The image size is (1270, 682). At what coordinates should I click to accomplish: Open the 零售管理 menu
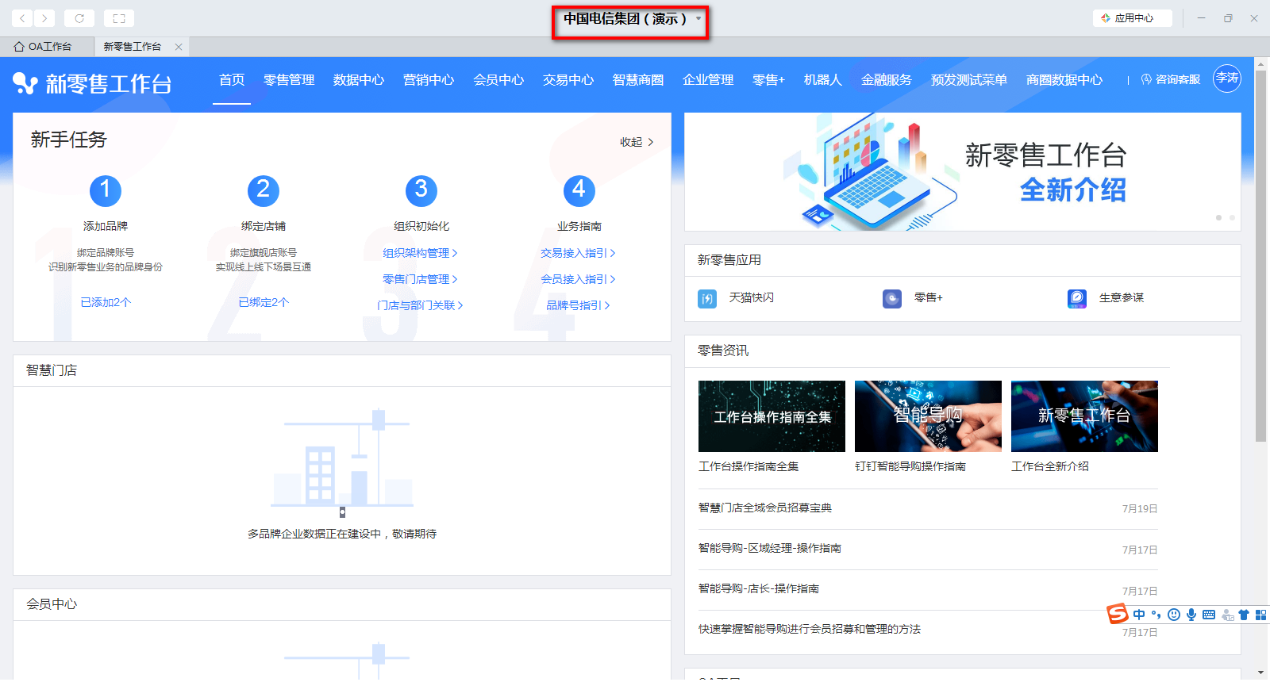pos(289,80)
